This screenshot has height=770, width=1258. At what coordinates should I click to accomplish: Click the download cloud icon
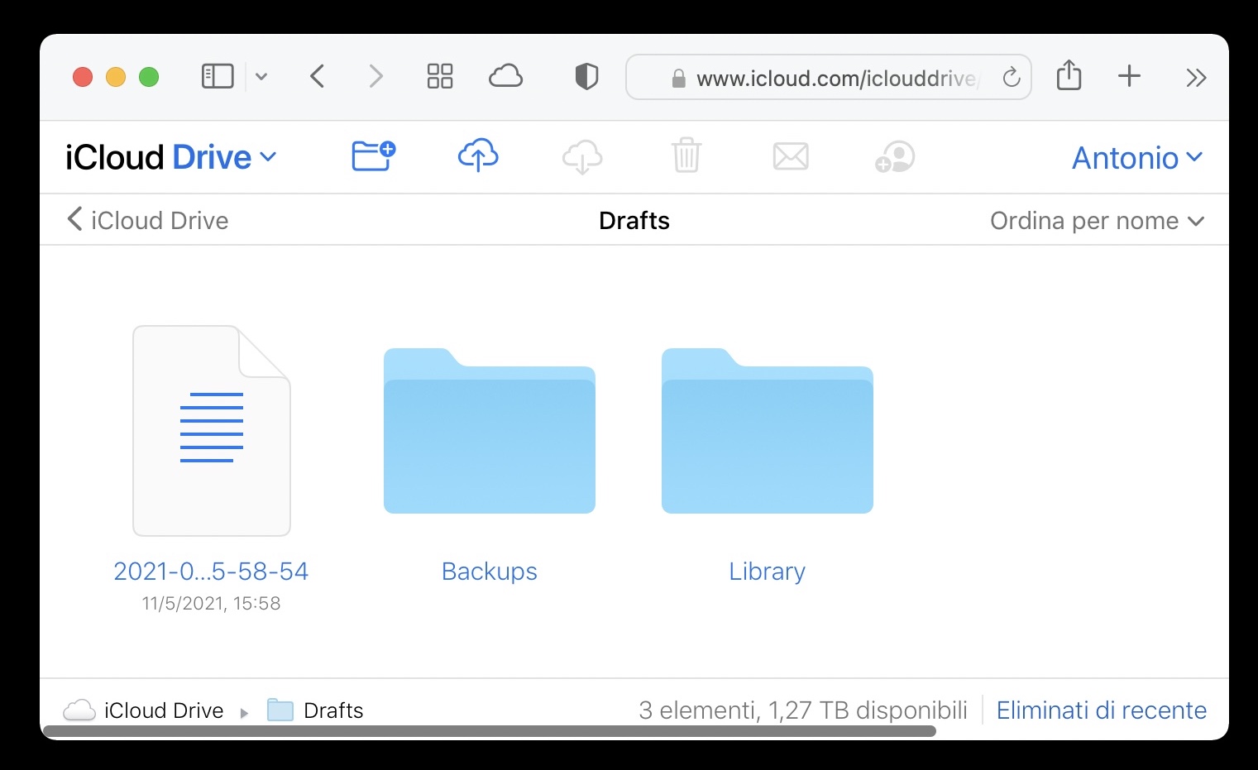(582, 155)
